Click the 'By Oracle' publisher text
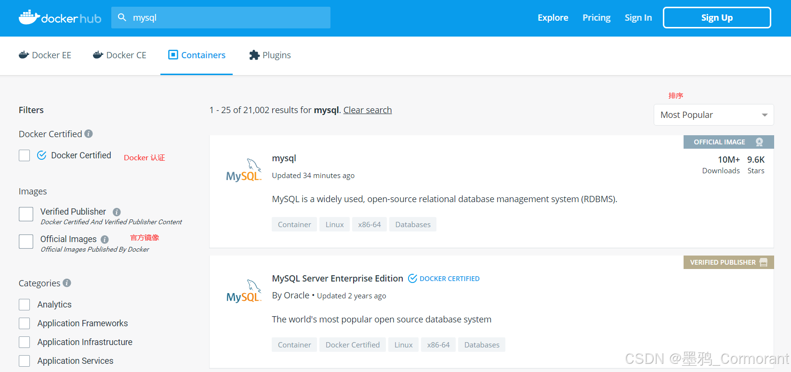791x372 pixels. pyautogui.click(x=290, y=295)
